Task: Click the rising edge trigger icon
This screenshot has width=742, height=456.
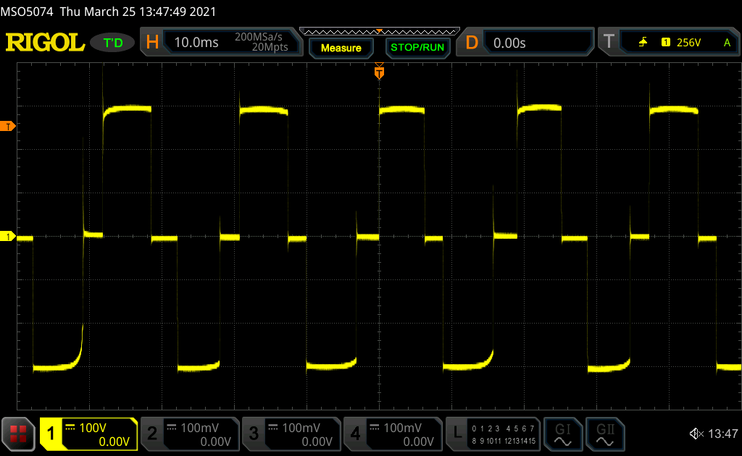Action: click(643, 43)
